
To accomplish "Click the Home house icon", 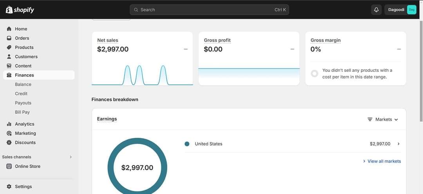I will [x=9, y=29].
